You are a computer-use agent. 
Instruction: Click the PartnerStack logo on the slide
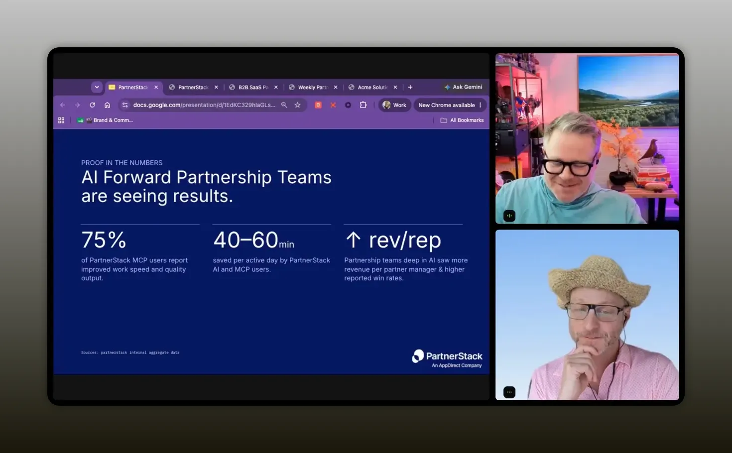pos(447,358)
